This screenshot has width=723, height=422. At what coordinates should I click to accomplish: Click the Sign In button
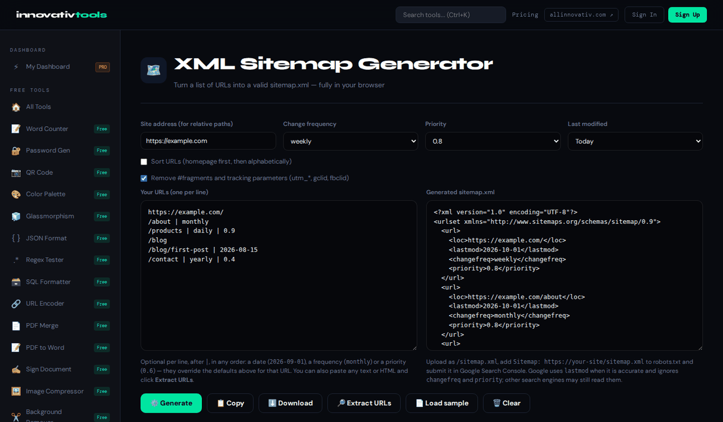pos(644,15)
